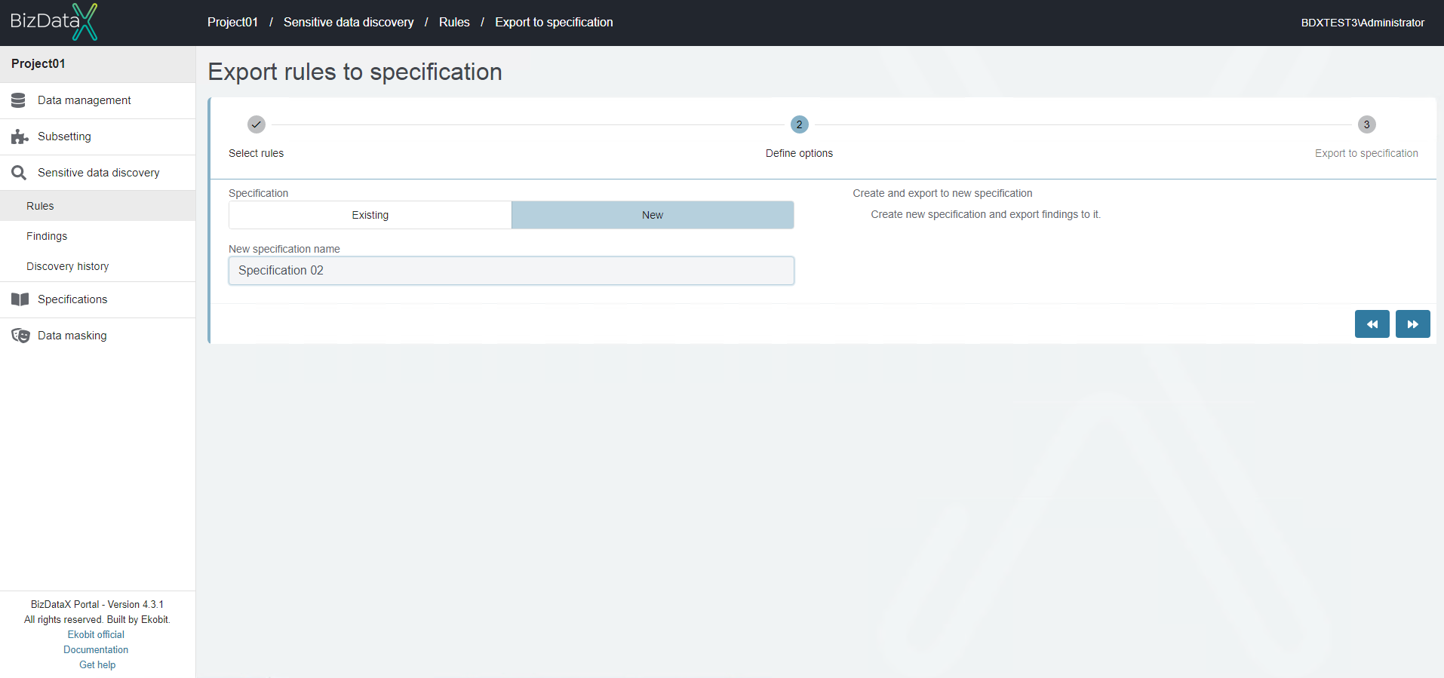
Task: Open Data management menu item
Action: [98, 100]
